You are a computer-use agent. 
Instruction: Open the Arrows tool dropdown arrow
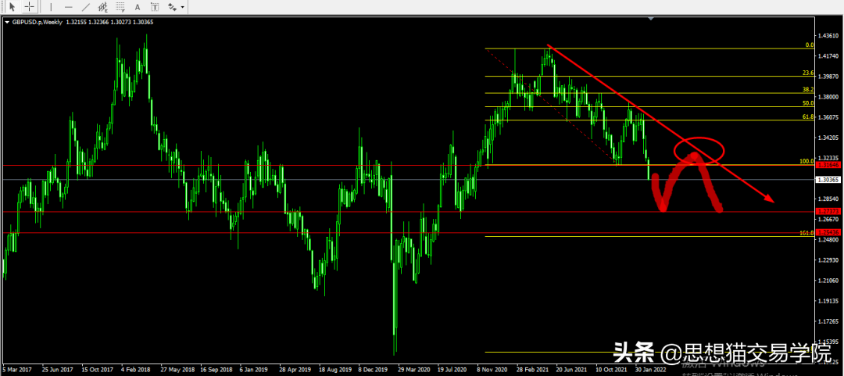click(x=183, y=8)
